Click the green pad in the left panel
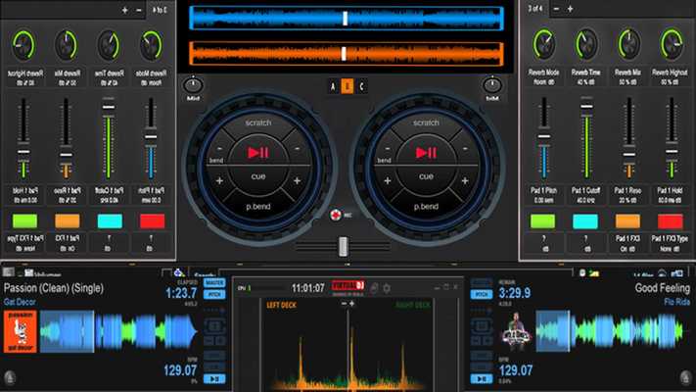 click(x=24, y=220)
